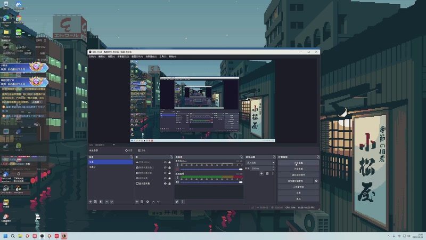Show the 文本 (GDI+) source via eye toggle
426x240 pixels.
[165, 162]
